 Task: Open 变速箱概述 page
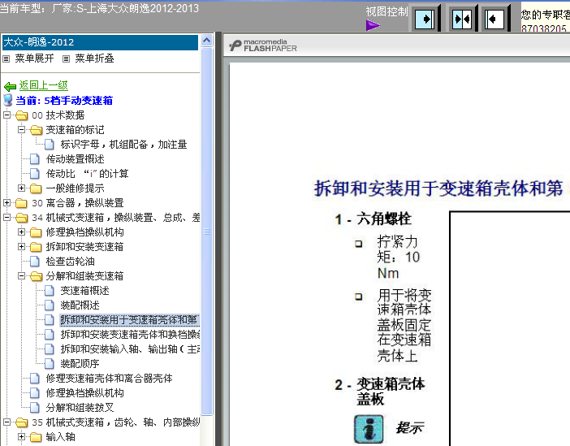point(85,291)
